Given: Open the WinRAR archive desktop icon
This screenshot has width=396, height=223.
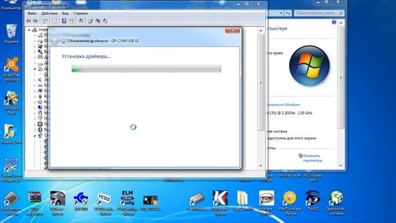Looking at the screenshot, I should [35, 203].
